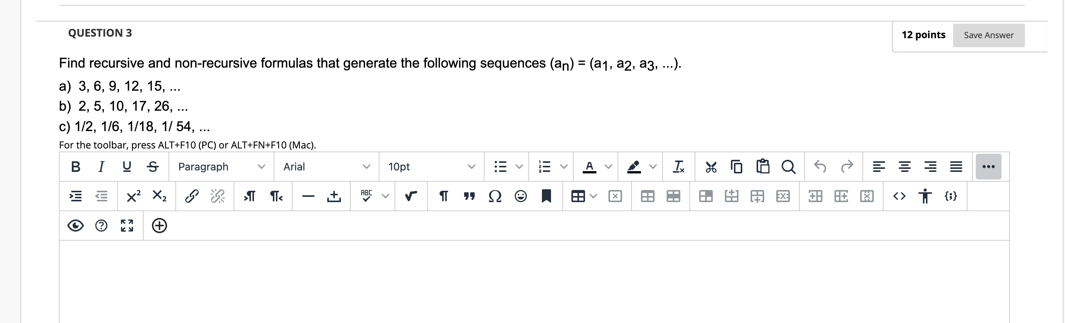Toggle Strikethrough formatting
Viewport: 1065px width, 323px height.
click(153, 167)
